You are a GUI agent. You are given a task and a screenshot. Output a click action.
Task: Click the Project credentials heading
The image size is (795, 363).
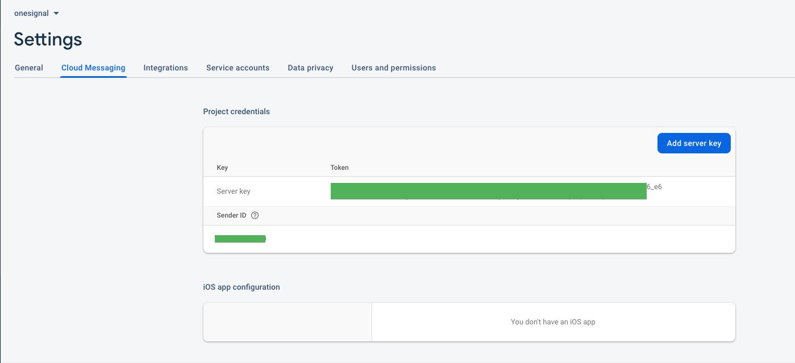(x=236, y=111)
